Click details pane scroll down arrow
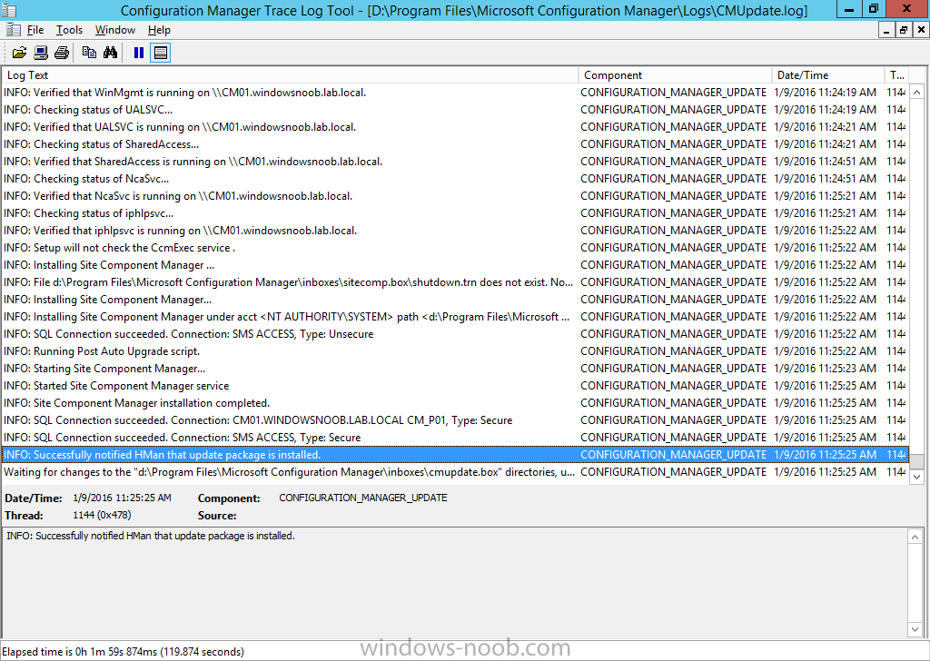The image size is (930, 661). pyautogui.click(x=915, y=629)
